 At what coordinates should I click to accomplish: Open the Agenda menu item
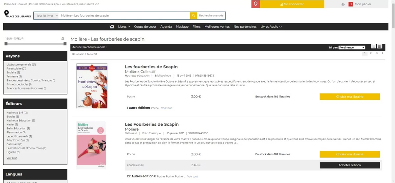pos(166,27)
